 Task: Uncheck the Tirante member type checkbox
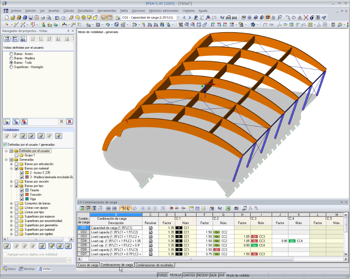coord(22,190)
